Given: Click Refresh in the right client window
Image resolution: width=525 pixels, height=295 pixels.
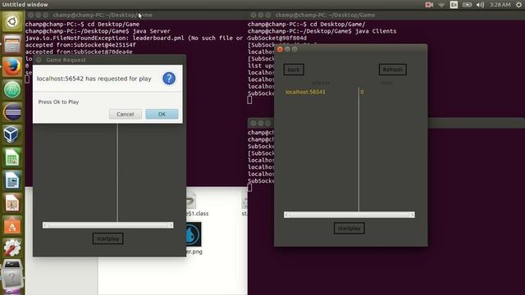Looking at the screenshot, I should click(393, 70).
